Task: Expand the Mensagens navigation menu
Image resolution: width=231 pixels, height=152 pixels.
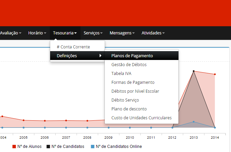Action: [x=122, y=33]
